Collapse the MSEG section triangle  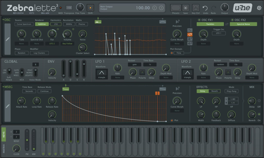3,87
